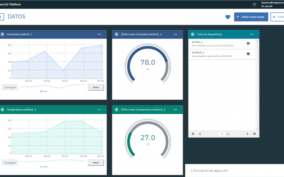Click the 27.0 temperature gauge value
Viewport: 284px width, 177px height.
(148, 138)
